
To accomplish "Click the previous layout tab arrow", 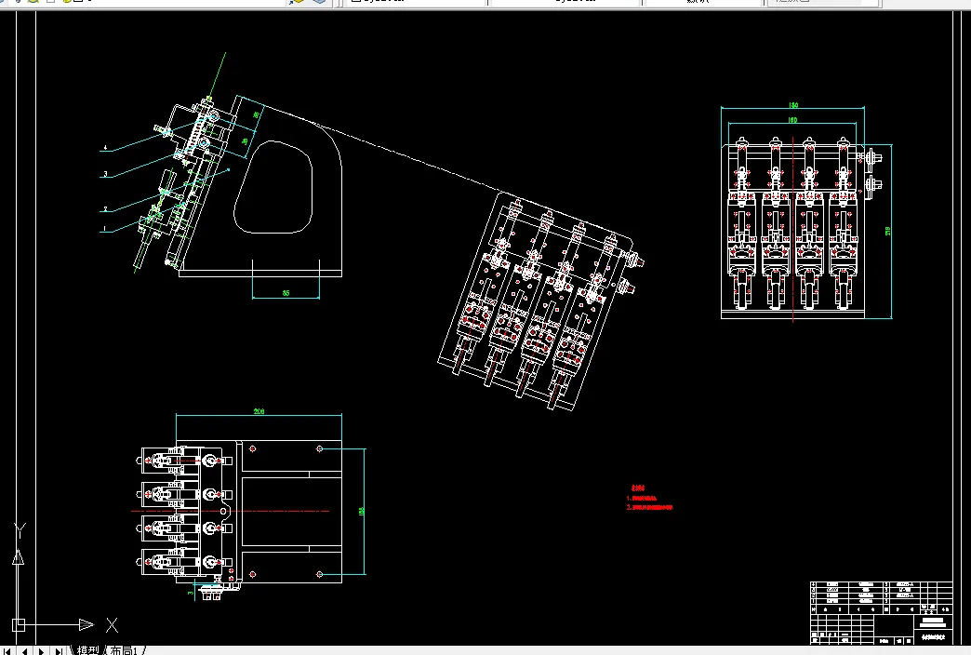I will (x=24, y=650).
